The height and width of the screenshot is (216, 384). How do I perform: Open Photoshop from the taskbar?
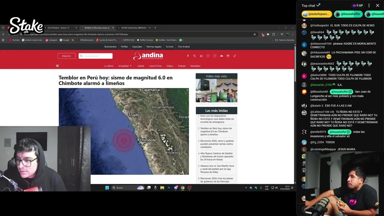169,188
